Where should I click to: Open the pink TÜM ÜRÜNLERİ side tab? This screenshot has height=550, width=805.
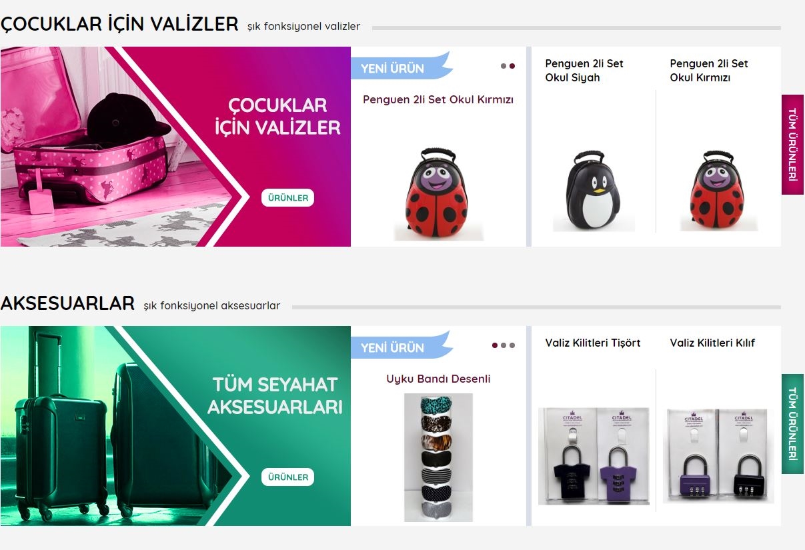click(x=792, y=145)
